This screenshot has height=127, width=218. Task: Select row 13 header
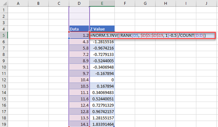(4, 86)
